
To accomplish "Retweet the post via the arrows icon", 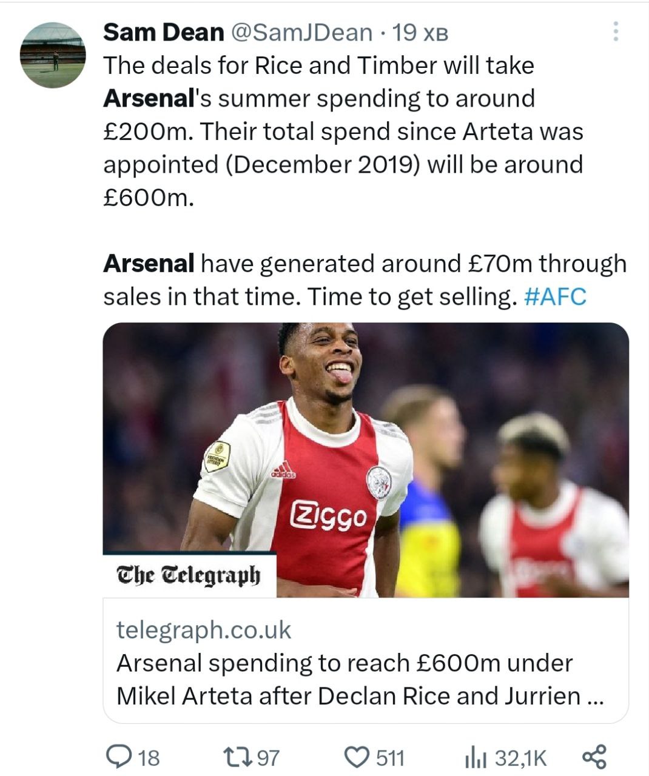I will pos(236,757).
